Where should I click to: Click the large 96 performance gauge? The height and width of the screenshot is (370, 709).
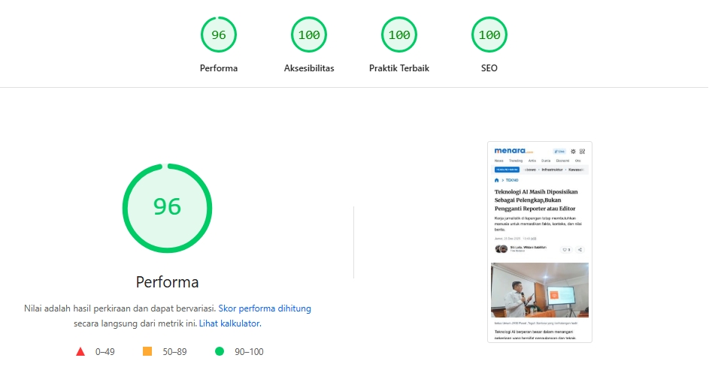167,207
